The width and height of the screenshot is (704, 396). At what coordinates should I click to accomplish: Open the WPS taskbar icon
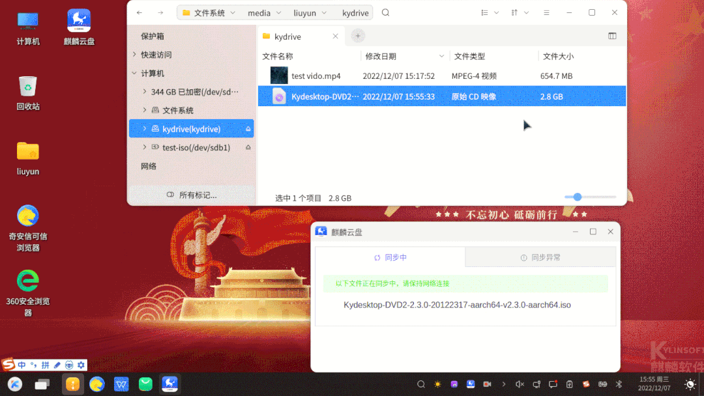pos(121,384)
